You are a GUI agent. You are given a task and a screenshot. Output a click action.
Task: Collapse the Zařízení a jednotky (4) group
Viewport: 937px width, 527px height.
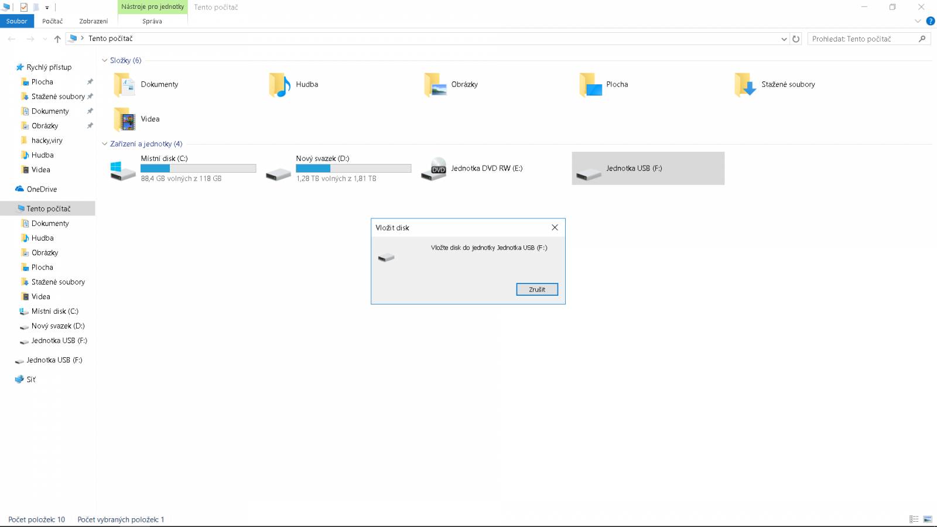tap(105, 144)
